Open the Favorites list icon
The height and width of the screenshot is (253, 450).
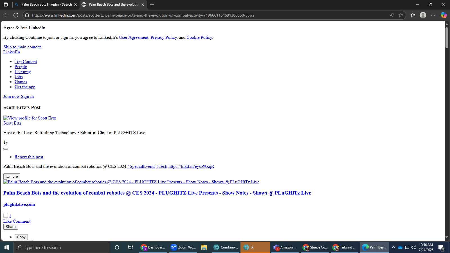[413, 15]
